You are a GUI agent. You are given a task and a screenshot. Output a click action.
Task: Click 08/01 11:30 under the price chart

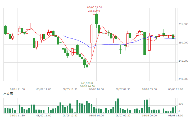tap(17, 89)
